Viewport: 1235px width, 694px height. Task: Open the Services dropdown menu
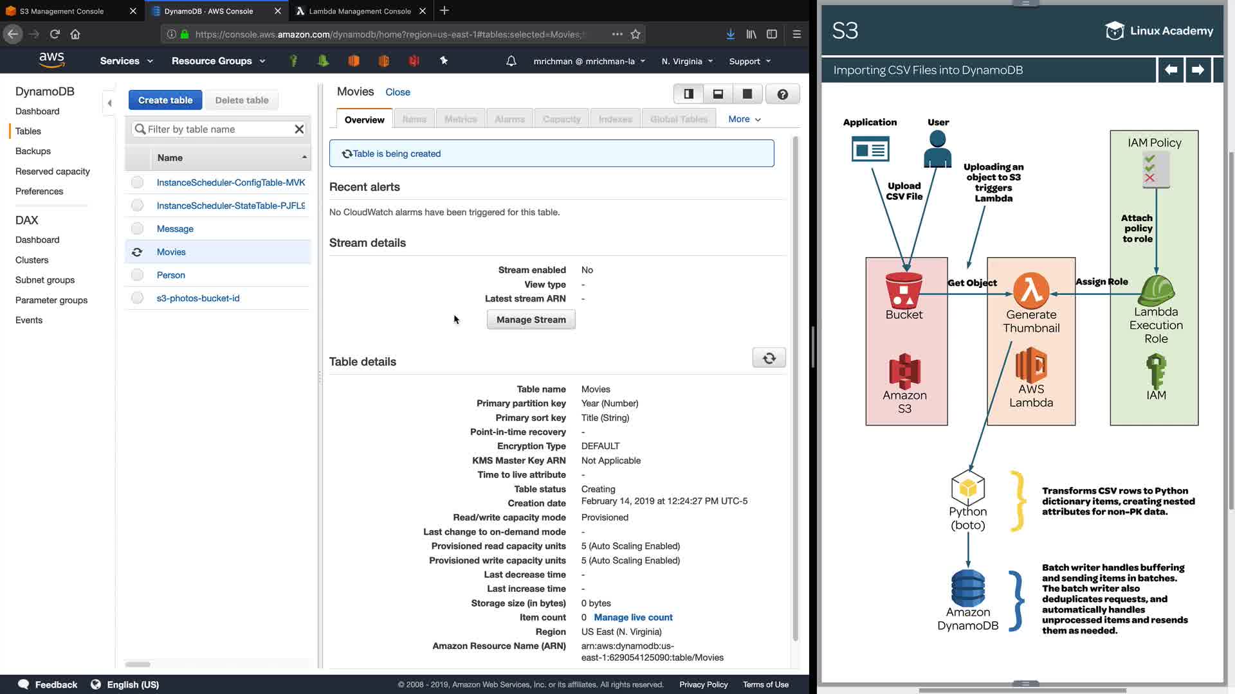(x=126, y=61)
